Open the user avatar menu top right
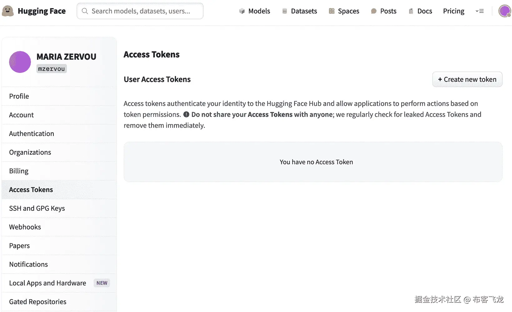 click(x=505, y=11)
